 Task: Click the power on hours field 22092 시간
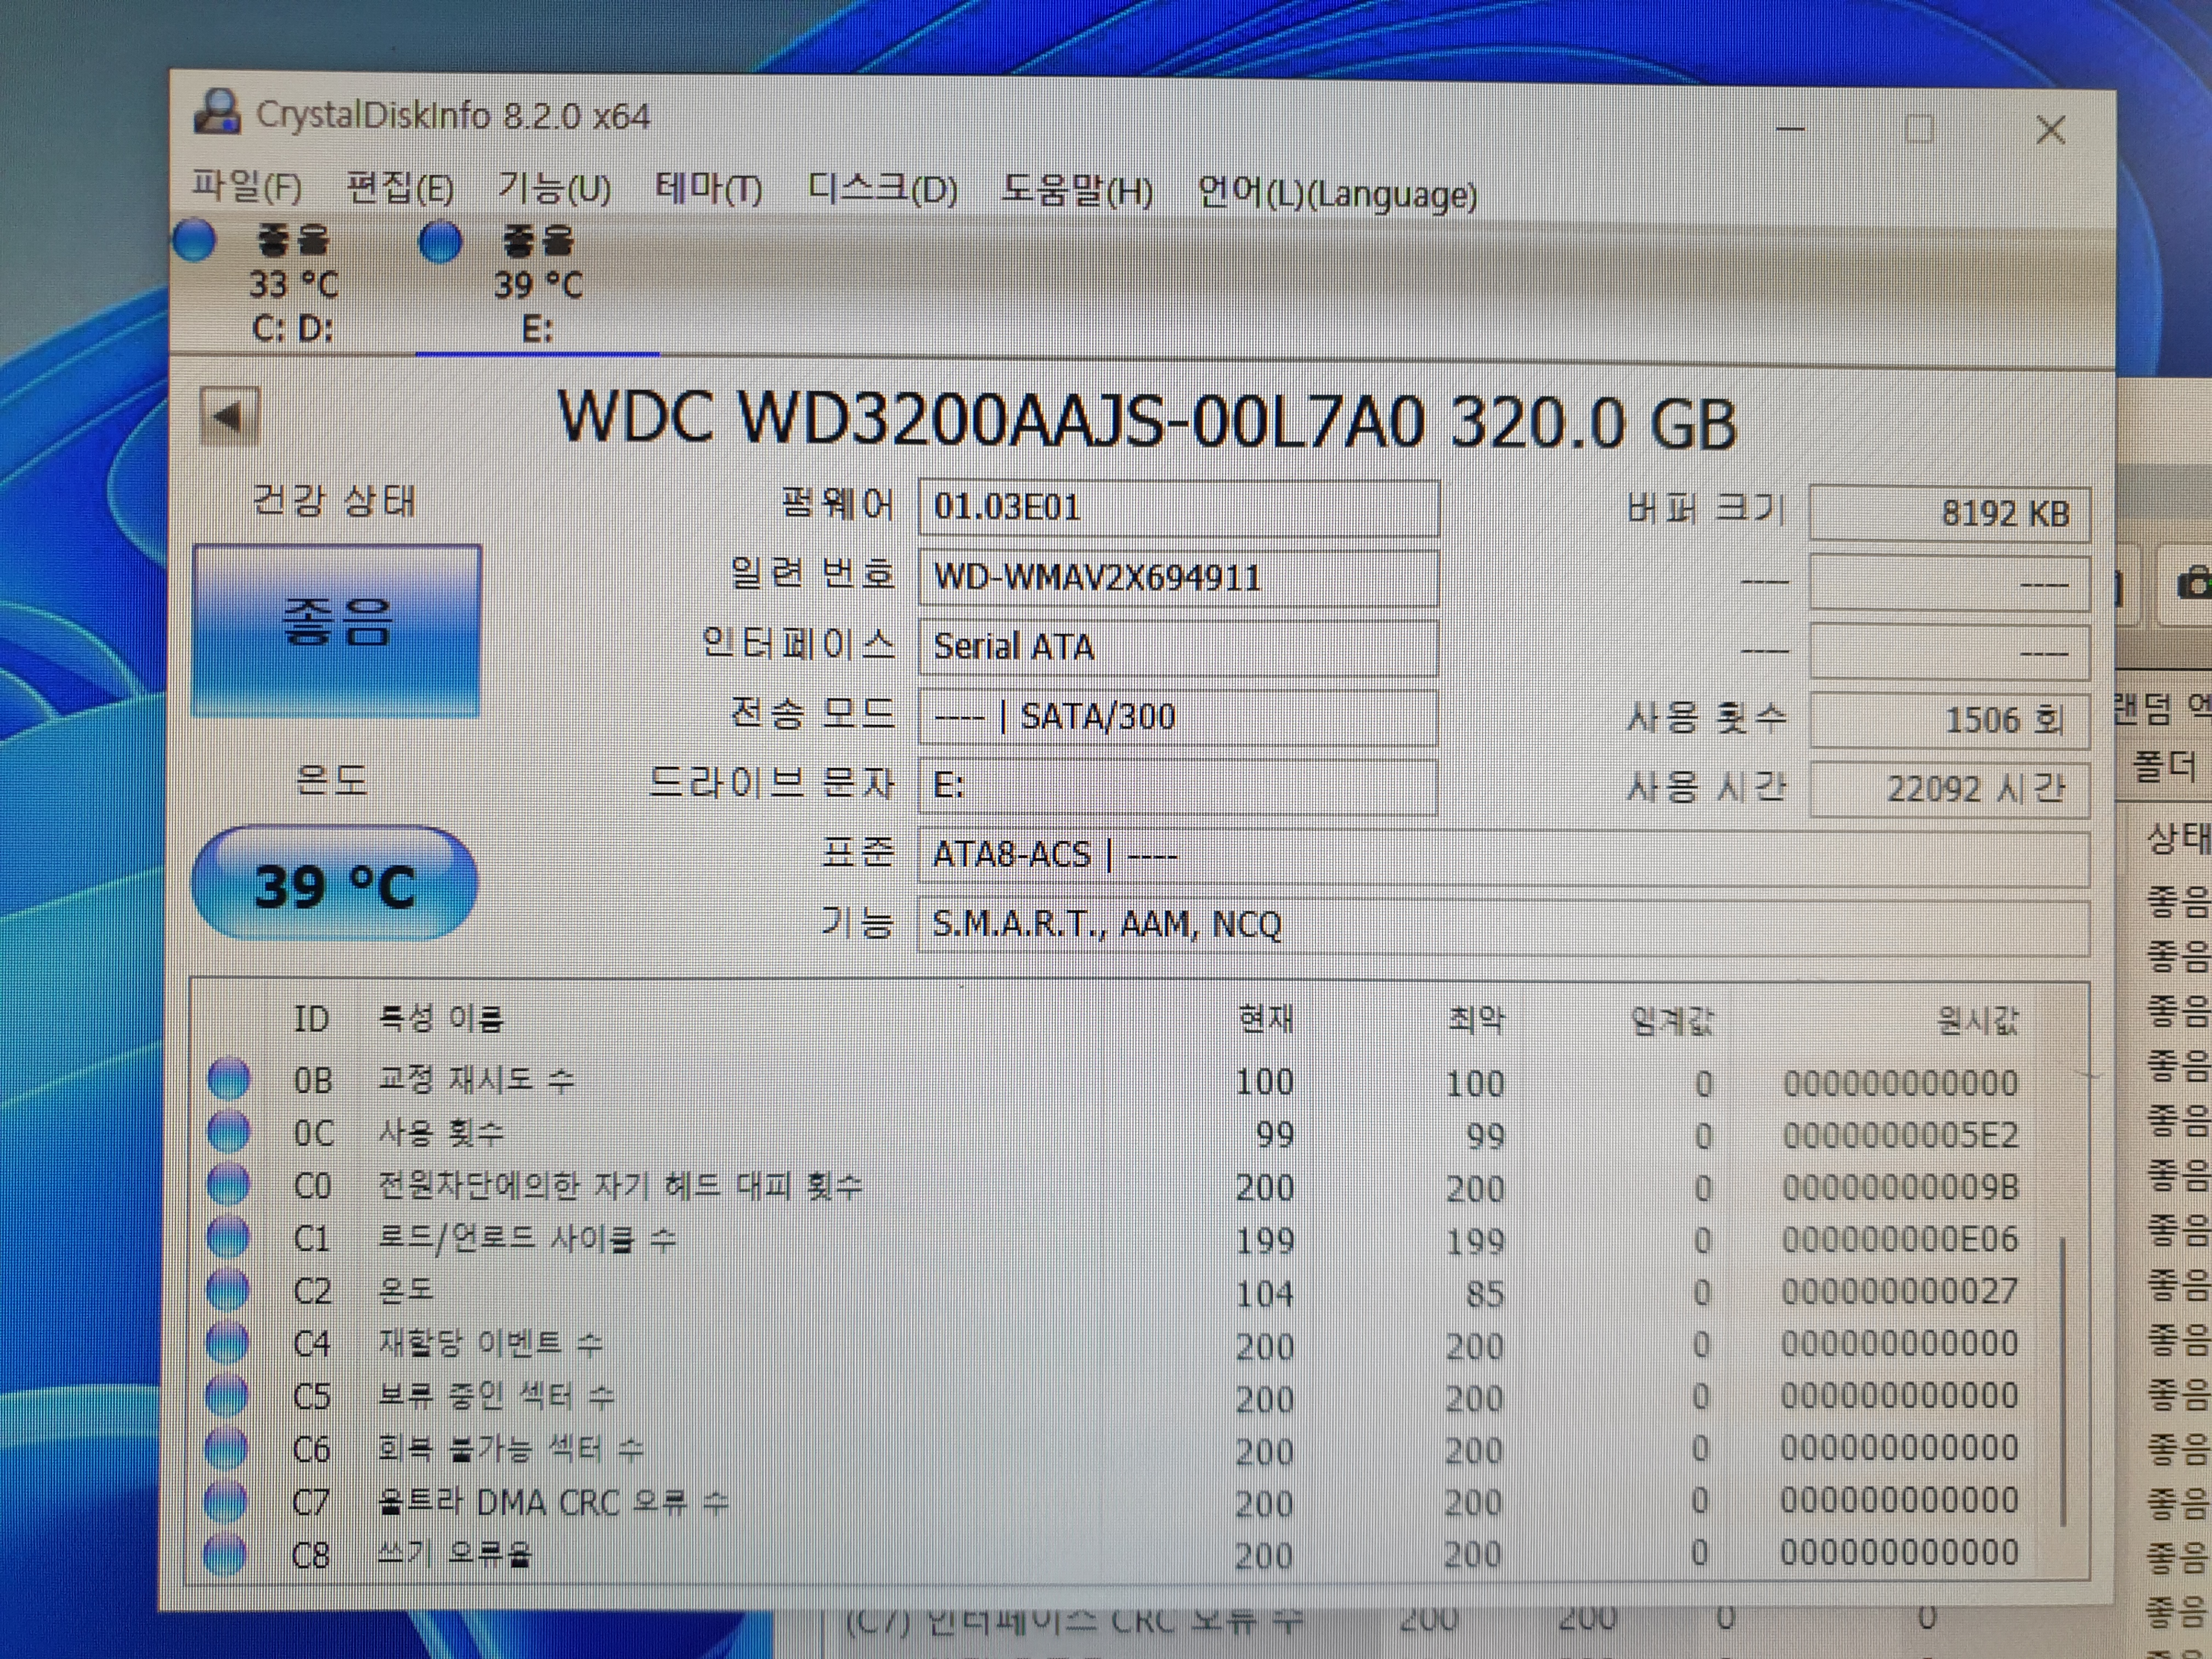[1949, 789]
